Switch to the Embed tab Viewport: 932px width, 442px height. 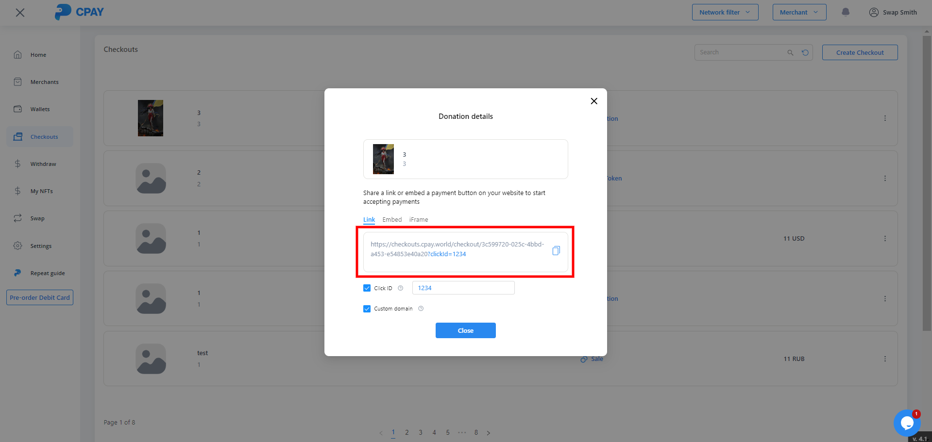coord(392,220)
